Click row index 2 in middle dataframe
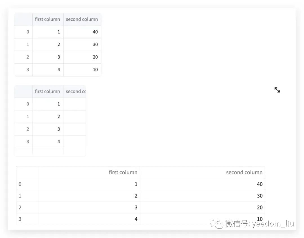304x238 pixels. [x=28, y=129]
